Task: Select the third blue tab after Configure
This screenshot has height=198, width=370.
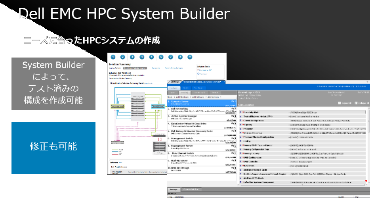Action: 198,88
